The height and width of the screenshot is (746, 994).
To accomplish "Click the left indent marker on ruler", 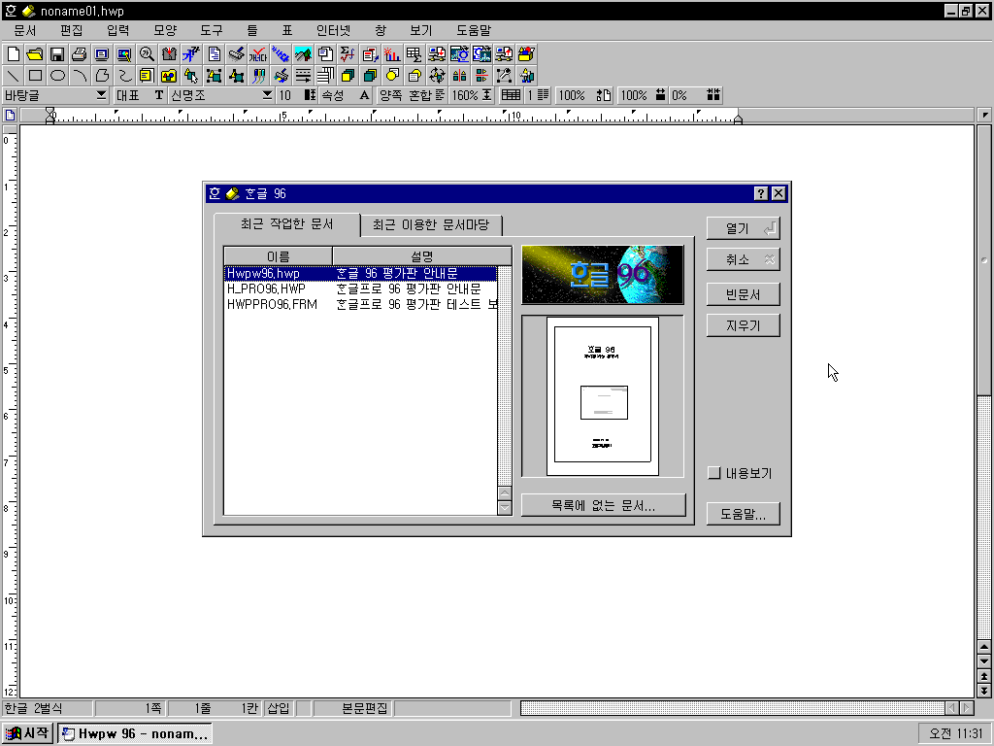I will pos(50,116).
